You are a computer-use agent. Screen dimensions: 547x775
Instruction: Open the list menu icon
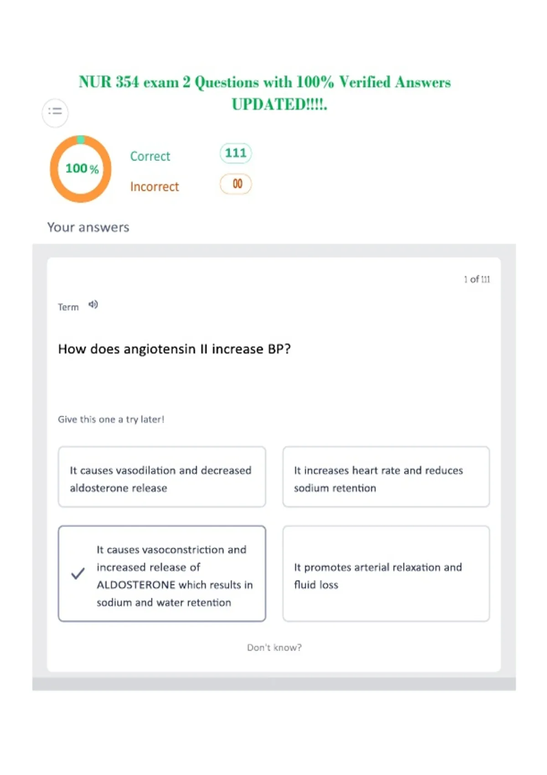click(x=55, y=112)
